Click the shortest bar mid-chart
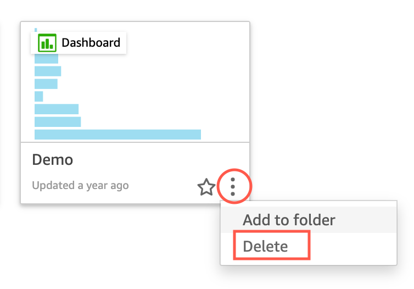The height and width of the screenshot is (289, 414). click(x=38, y=97)
